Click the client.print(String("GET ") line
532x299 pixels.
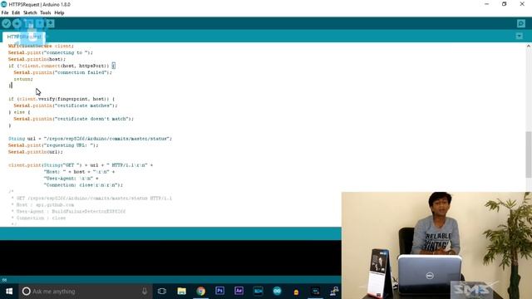pos(81,165)
